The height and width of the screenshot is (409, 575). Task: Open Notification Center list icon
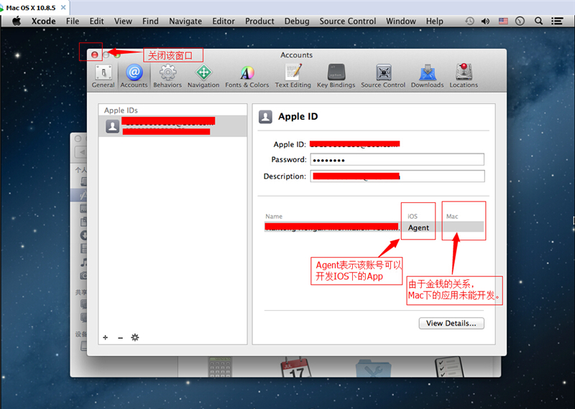[557, 22]
